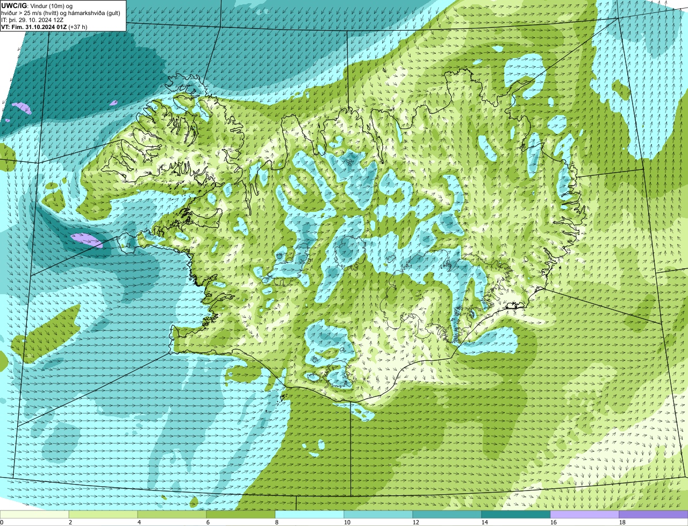Screen dimensions: 688x526
Task: Click the legend scale label '10'
Action: click(x=347, y=522)
